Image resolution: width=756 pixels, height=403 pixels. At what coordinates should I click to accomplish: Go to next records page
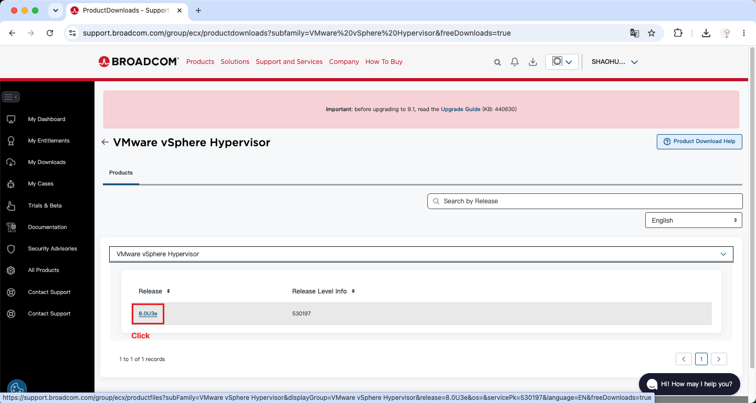pos(719,359)
